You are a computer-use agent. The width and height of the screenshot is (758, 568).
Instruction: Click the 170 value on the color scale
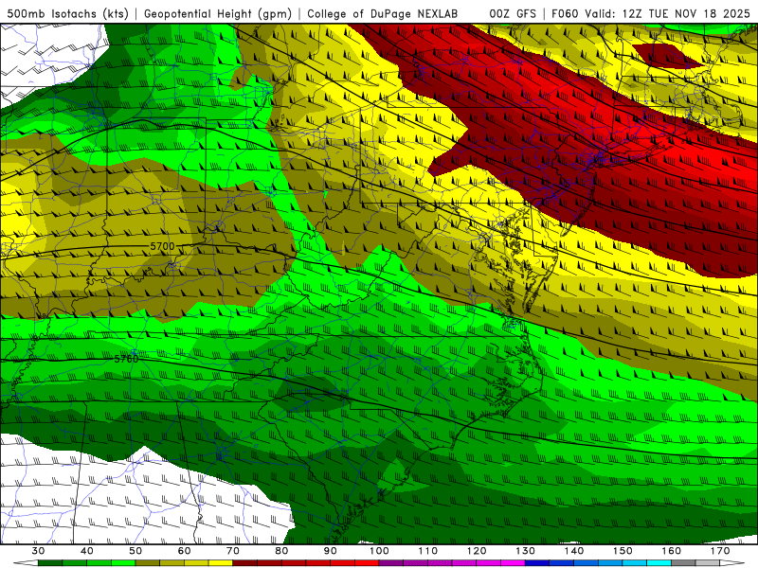click(720, 551)
